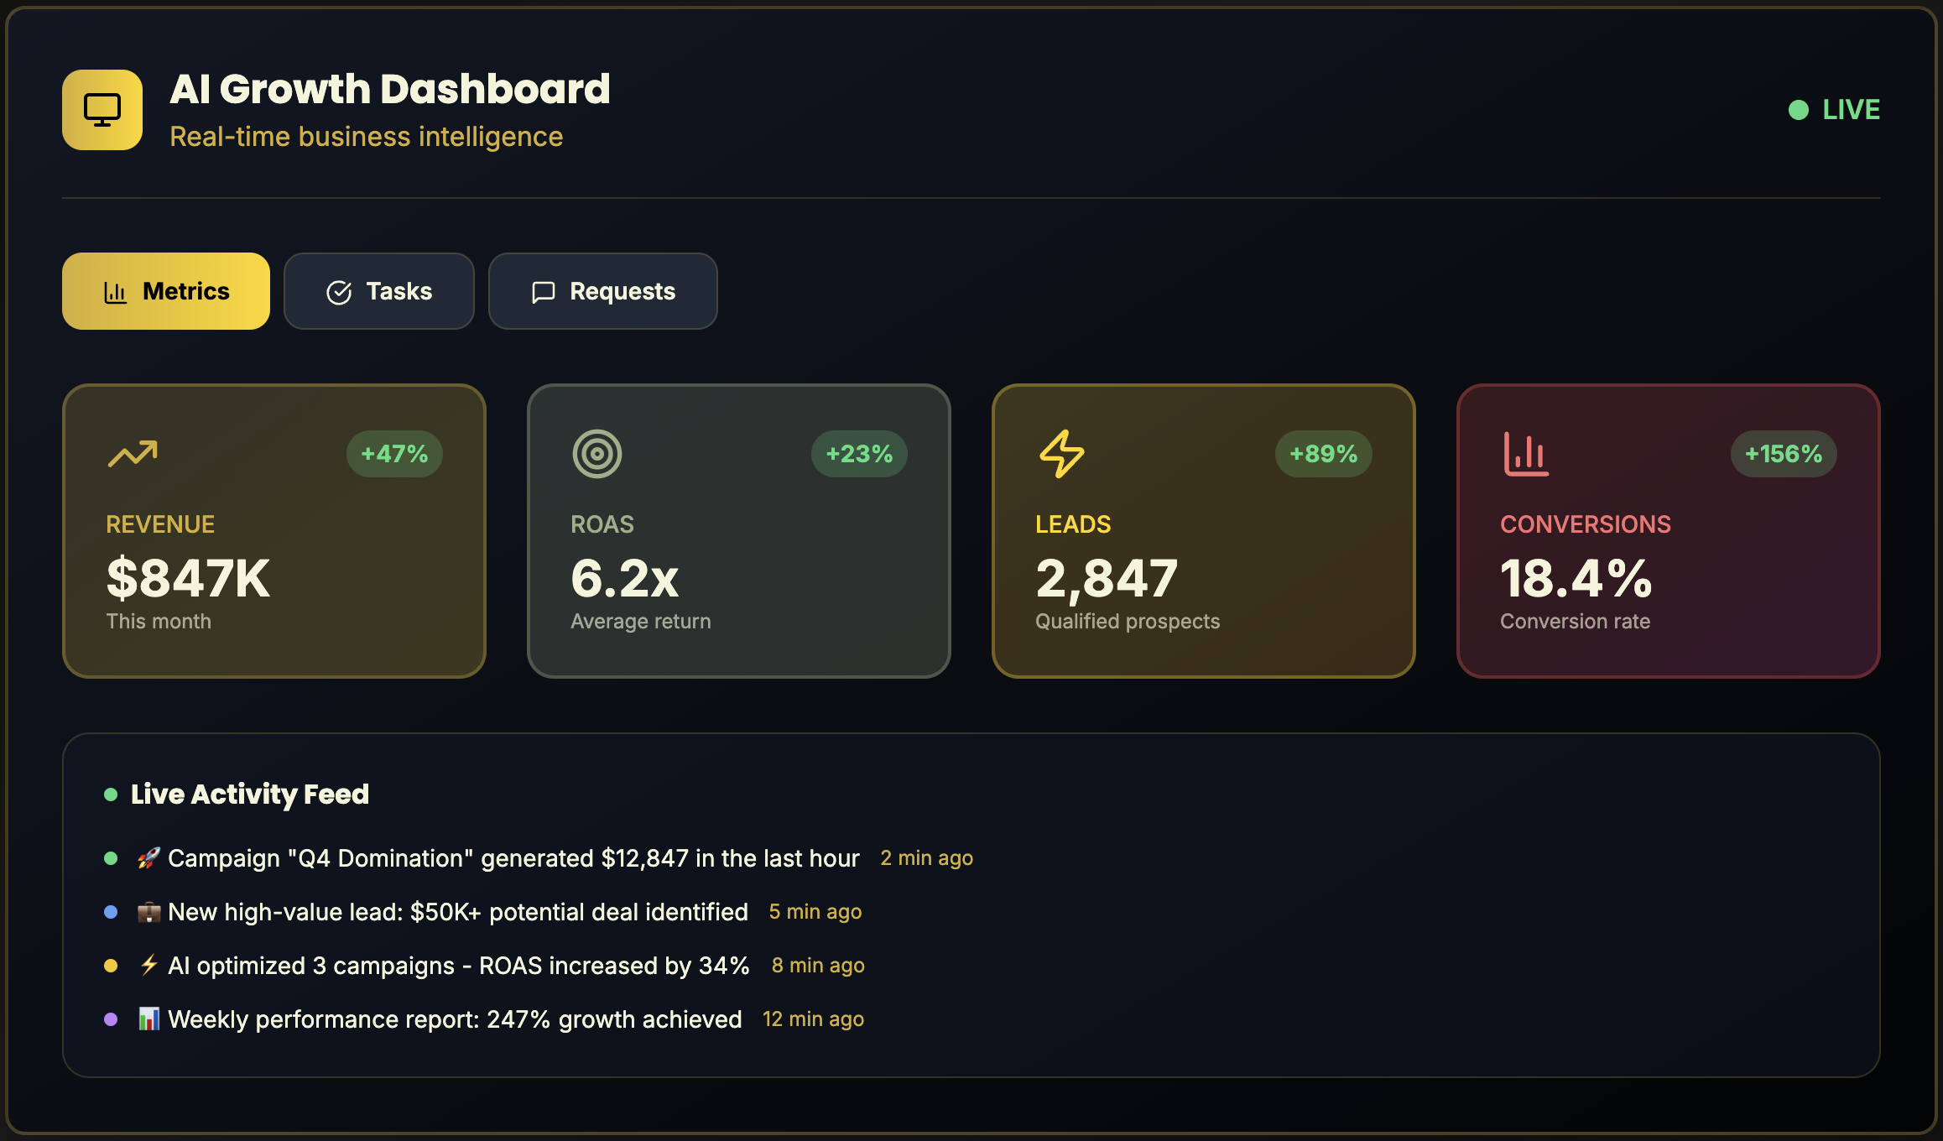This screenshot has width=1943, height=1141.
Task: Click the conversions bar chart icon
Action: (x=1526, y=454)
